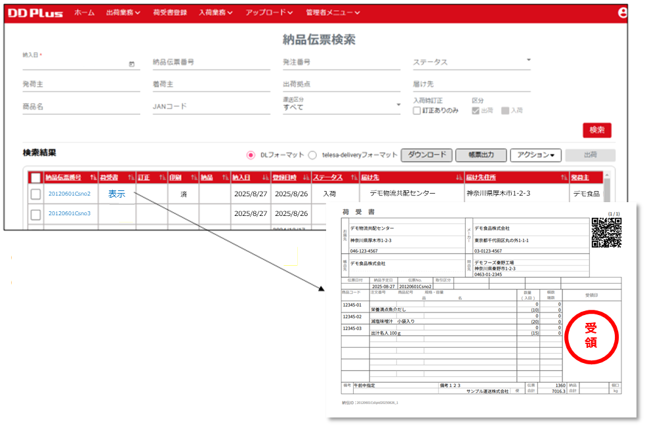Image resolution: width=645 pixels, height=426 pixels.
Task: Click the 納品伝票番号 input field
Action: [210, 62]
